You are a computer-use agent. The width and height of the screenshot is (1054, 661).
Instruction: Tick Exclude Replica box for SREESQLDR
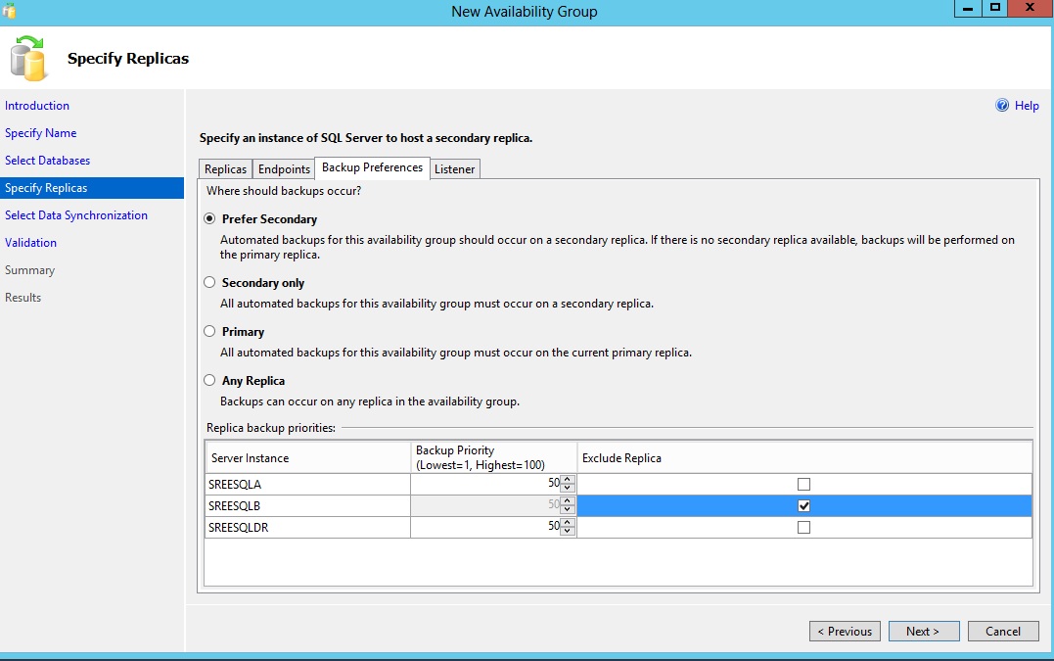pos(804,528)
